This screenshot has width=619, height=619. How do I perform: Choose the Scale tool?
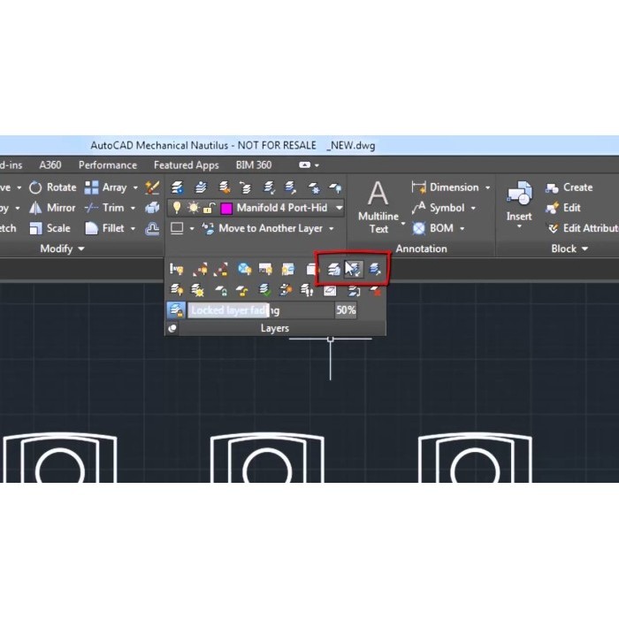(50, 228)
